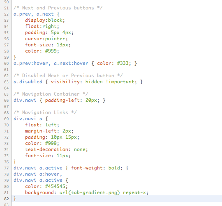Place the cursor on 'display:block;'
The image size is (222, 206).
[45, 20]
